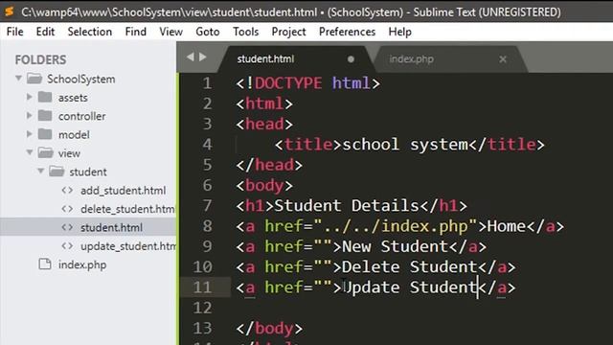Image resolution: width=613 pixels, height=345 pixels.
Task: Click 'Update Student' text on line 11
Action: [x=410, y=287]
